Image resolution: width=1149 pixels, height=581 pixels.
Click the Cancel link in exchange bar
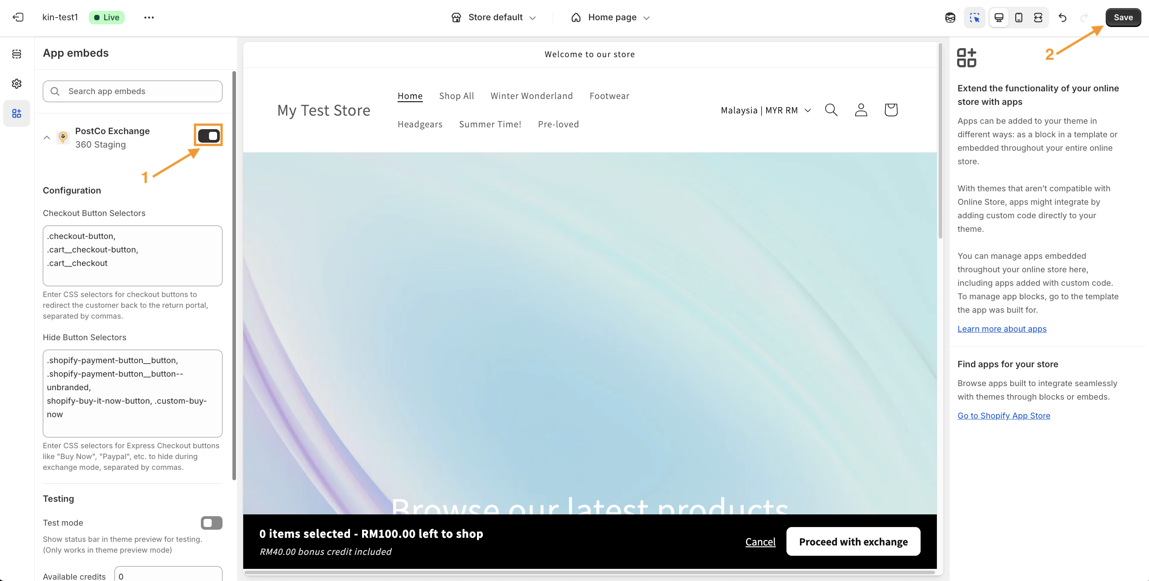point(760,542)
